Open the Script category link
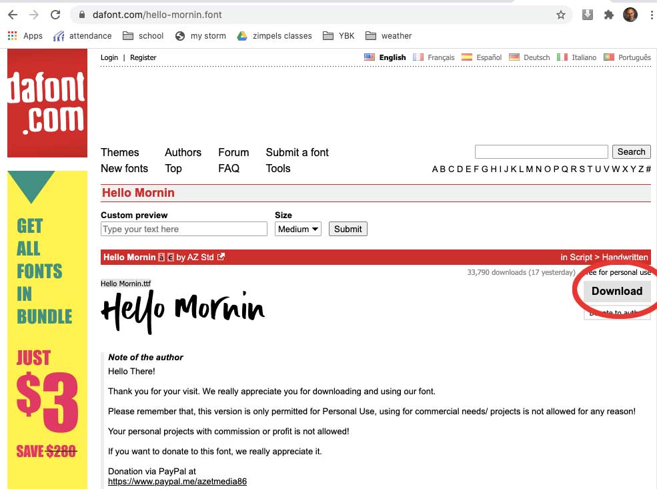 point(581,258)
